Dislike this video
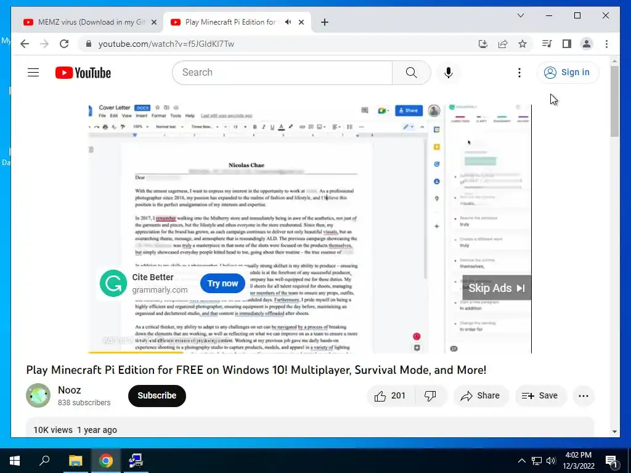631x473 pixels. 431,396
